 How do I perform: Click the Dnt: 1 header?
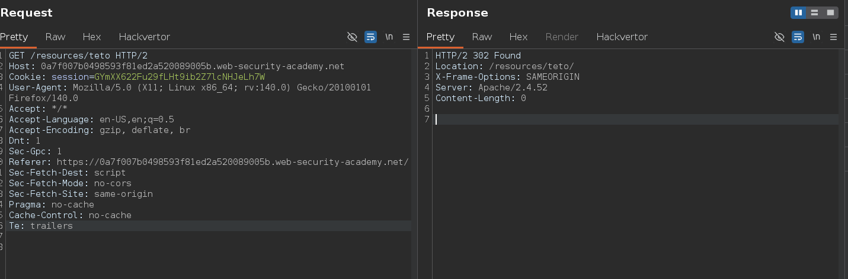25,141
